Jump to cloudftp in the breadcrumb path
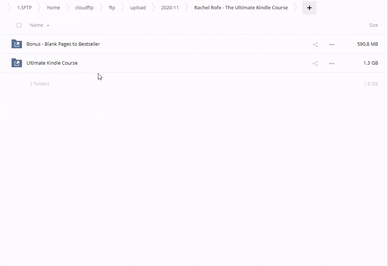Screen dimensions: 388x266 click(84, 8)
